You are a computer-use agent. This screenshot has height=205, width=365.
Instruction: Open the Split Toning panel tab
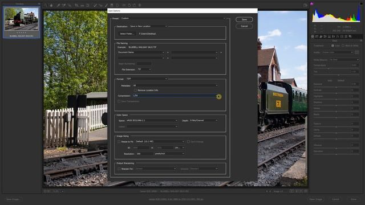[329, 36]
